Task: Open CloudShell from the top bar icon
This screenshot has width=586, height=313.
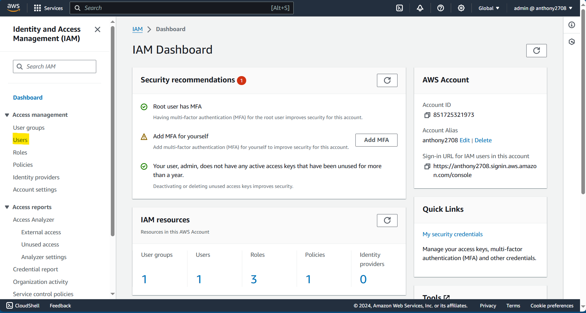Action: point(400,8)
